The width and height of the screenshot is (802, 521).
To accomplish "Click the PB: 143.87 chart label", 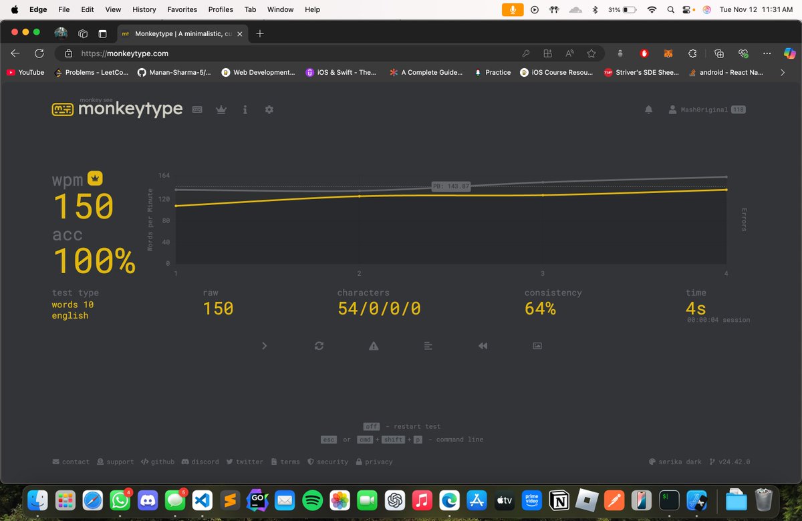I will (x=451, y=186).
